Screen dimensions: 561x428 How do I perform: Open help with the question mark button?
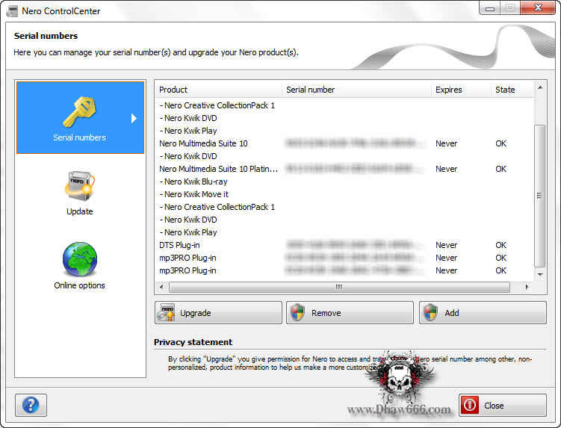[x=31, y=405]
